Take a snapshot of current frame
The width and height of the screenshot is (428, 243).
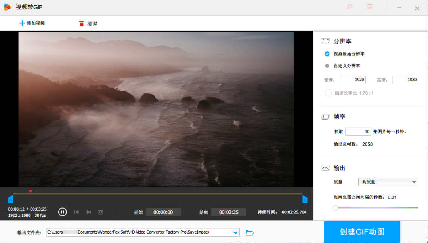point(101,212)
